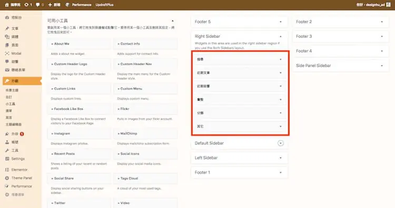Screen dimensions: 395x208
Task: Select the Custom Menu widget
Action: click(145, 89)
